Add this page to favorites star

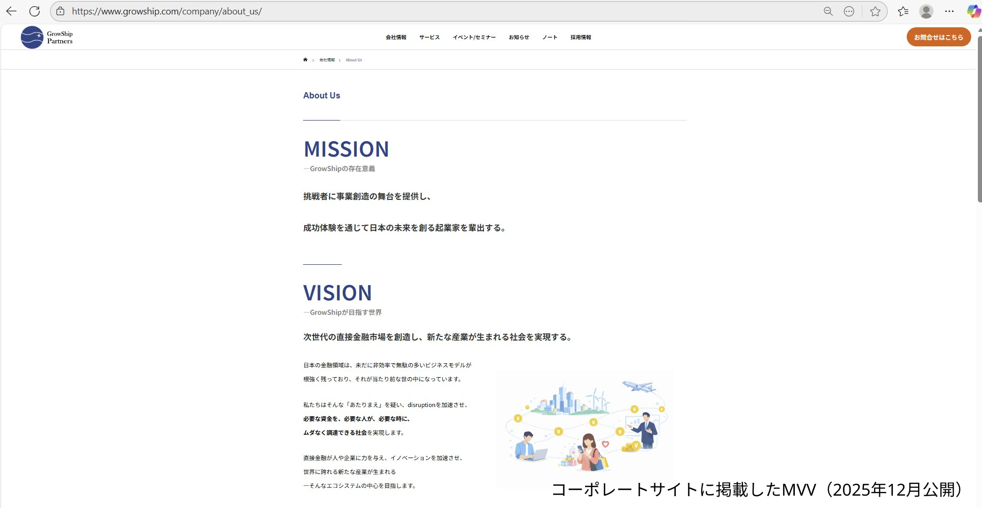click(875, 11)
